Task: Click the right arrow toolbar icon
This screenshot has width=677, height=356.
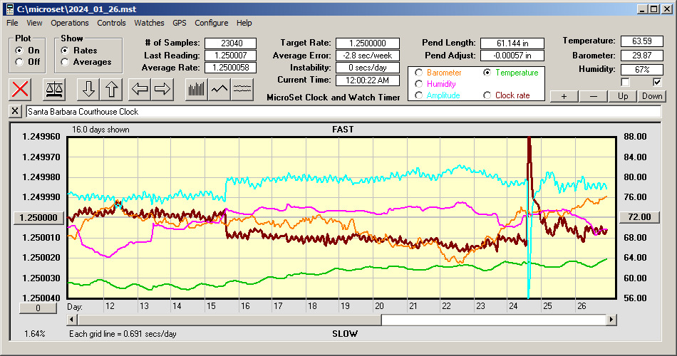Action: [x=162, y=89]
